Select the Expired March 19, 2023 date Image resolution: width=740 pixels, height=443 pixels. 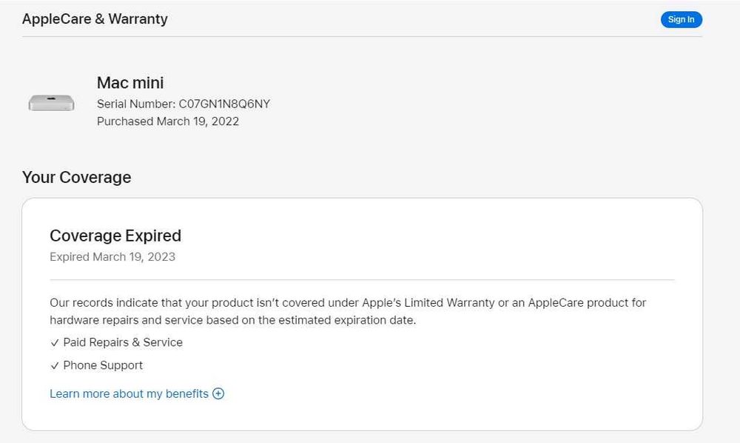click(x=112, y=257)
